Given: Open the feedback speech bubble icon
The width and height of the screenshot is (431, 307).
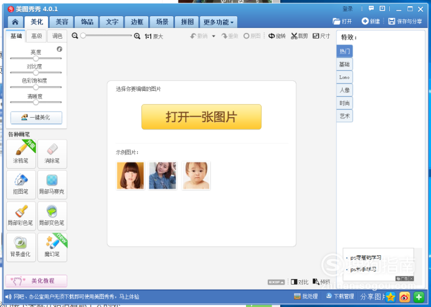Looking at the screenshot, I should (371, 9).
